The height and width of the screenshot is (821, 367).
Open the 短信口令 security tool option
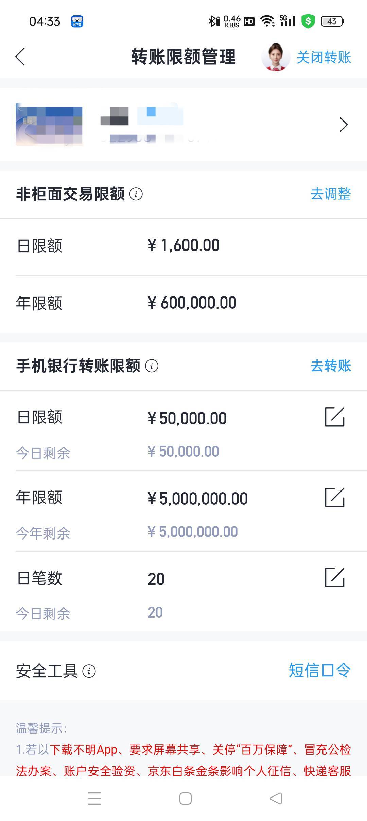319,671
